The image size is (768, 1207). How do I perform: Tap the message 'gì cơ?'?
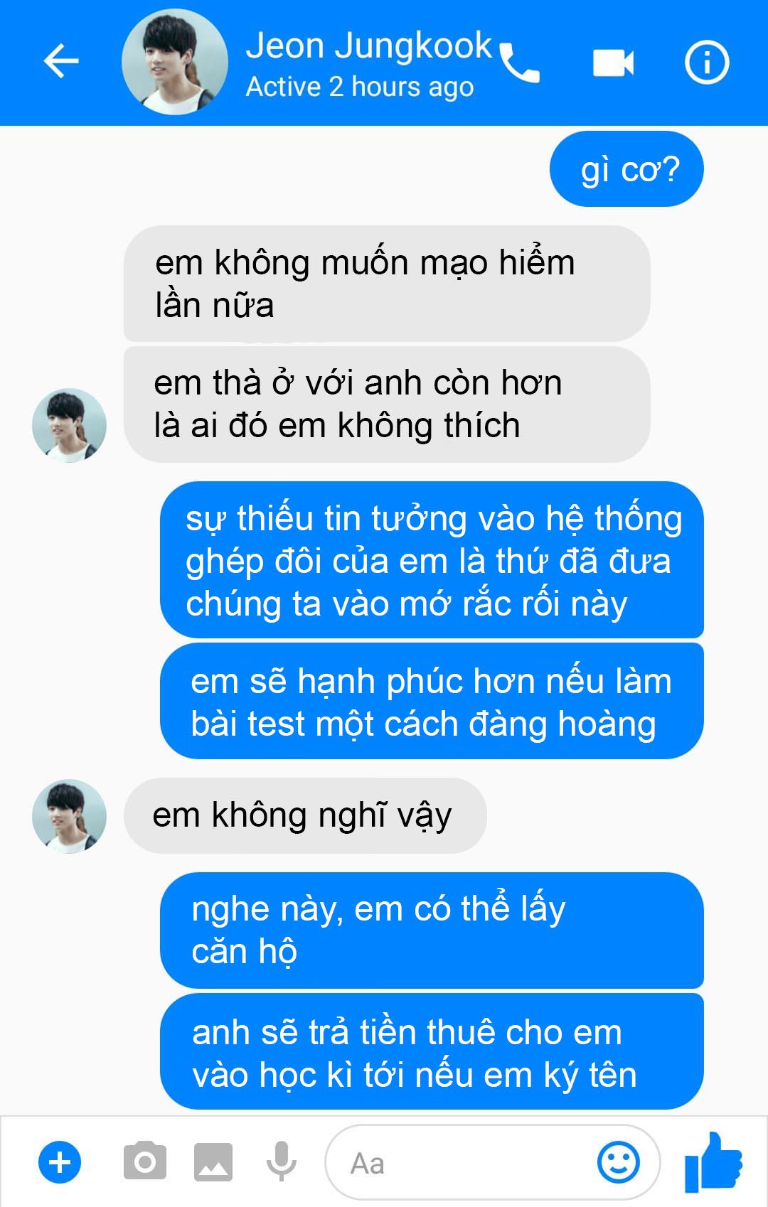click(626, 169)
